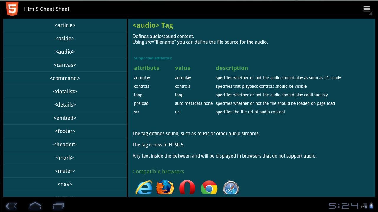The height and width of the screenshot is (212, 378).
Task: Select the Firefox compatibility icon
Action: click(165, 188)
